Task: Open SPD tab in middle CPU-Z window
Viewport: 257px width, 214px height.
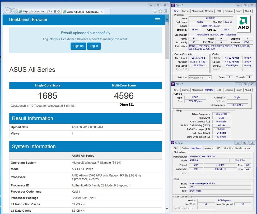Action: [x=219, y=90]
